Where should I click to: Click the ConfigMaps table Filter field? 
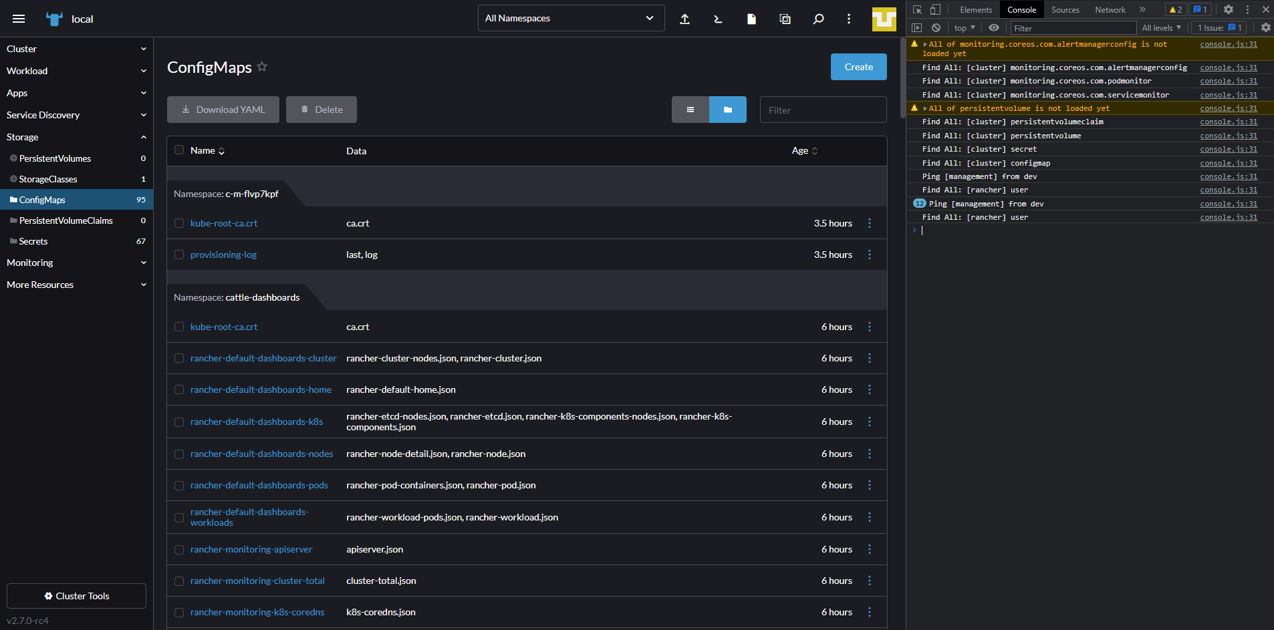click(x=823, y=110)
